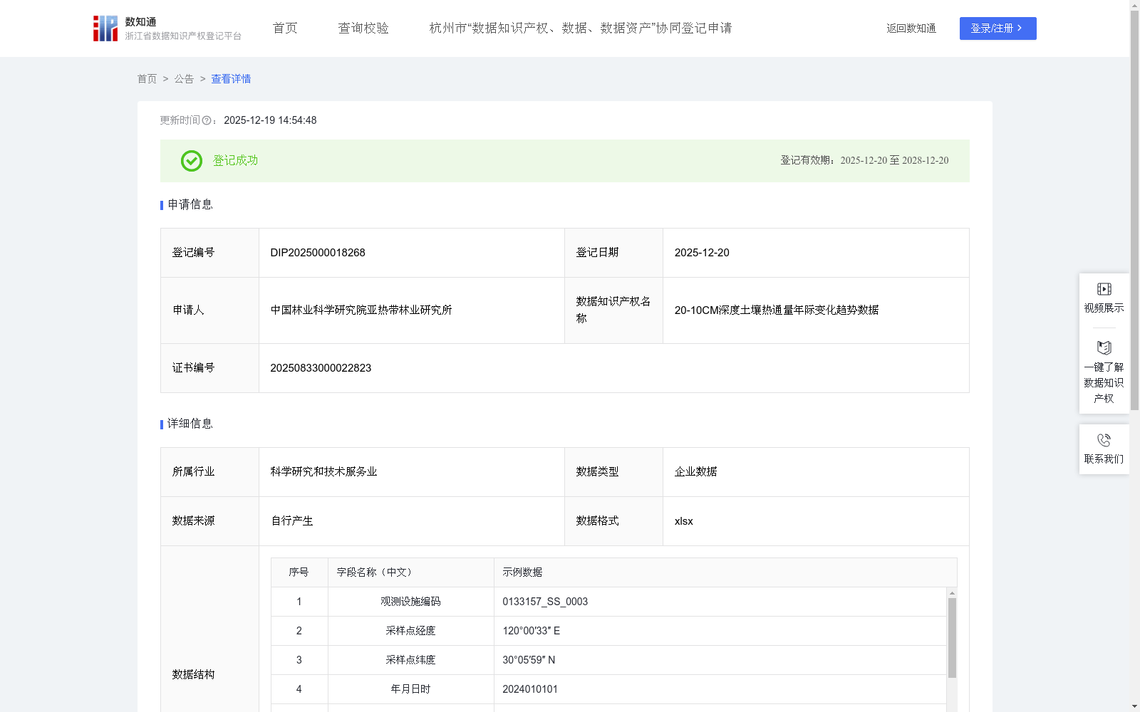Click the 数据结构 row label
The image size is (1140, 712).
pyautogui.click(x=193, y=674)
